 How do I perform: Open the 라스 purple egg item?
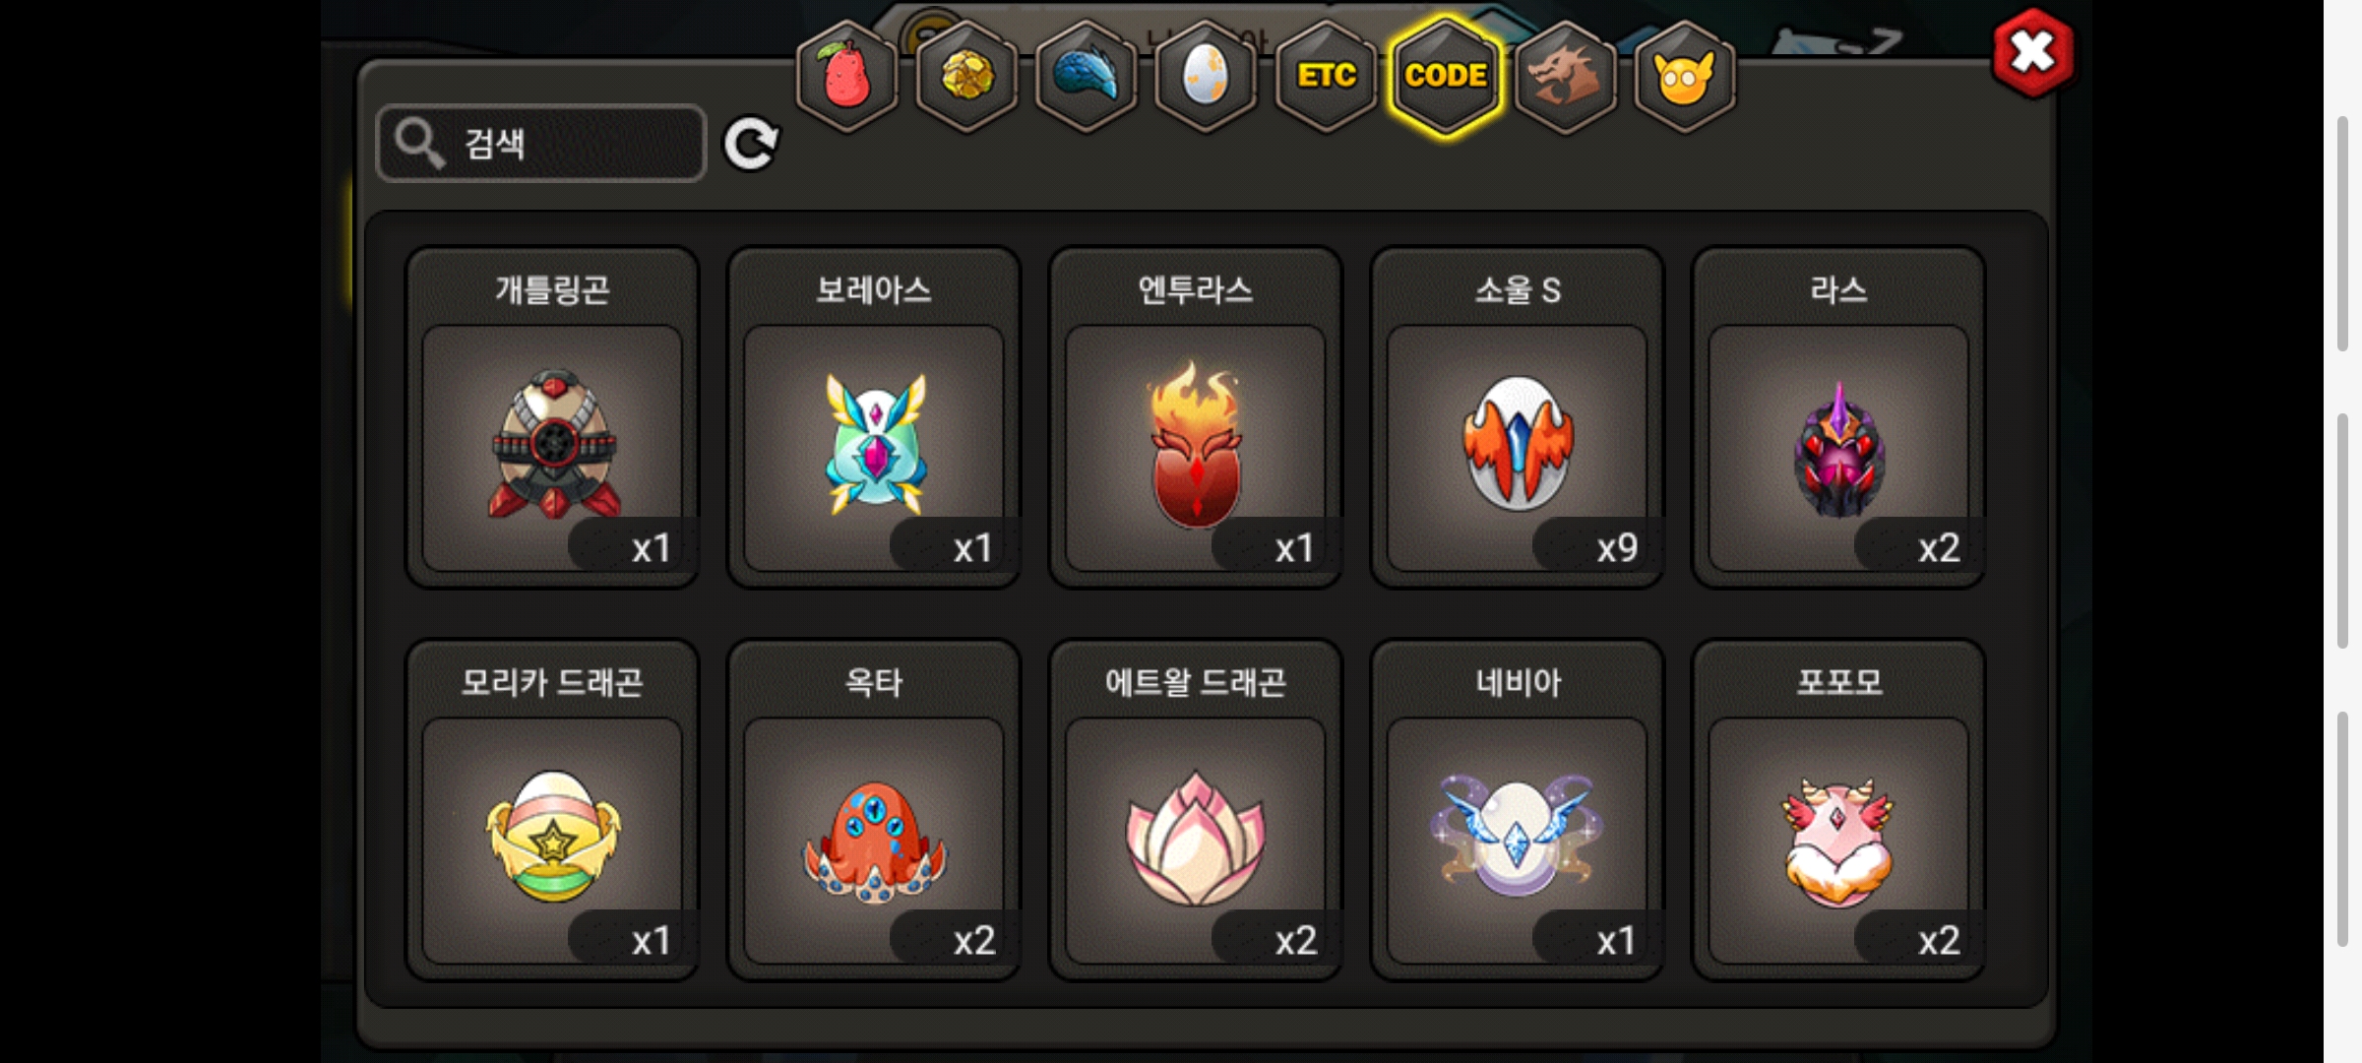[x=1838, y=417]
